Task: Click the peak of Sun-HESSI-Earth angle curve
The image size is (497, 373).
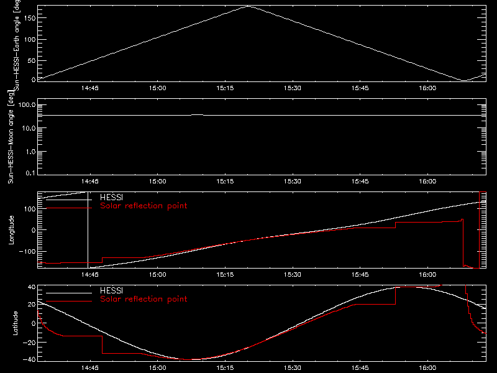Action: pos(248,6)
